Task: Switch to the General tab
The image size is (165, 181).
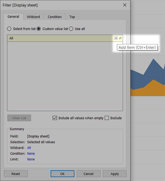Action: pyautogui.click(x=13, y=17)
